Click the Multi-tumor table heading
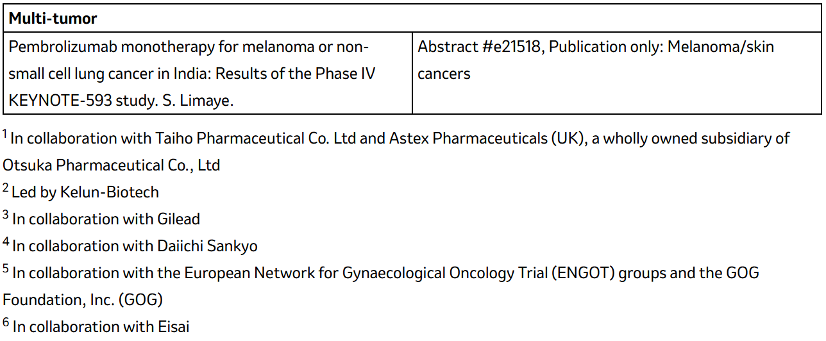This screenshot has width=826, height=341. coord(53,19)
